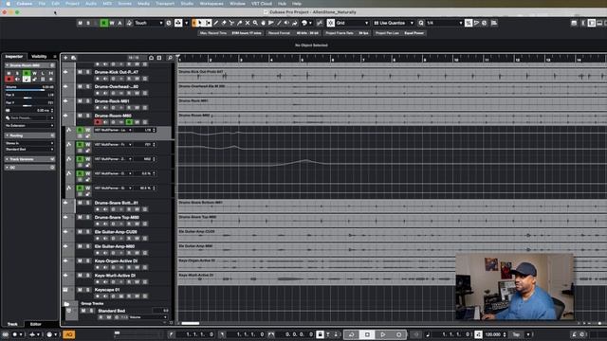The image size is (607, 341).
Task: Open track presets icon in track list header
Action: pos(74,58)
